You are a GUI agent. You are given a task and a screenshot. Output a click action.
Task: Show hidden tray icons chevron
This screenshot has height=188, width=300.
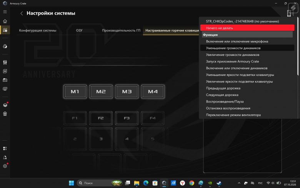(239, 183)
